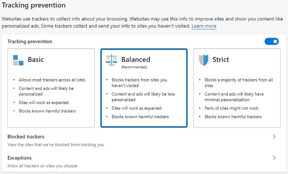Select the Strict tracking prevention card
This screenshot has width=288, height=174.
[x=237, y=88]
